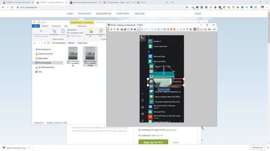Open the Управление tab under picture tools
The image size is (270, 151).
click(x=82, y=26)
